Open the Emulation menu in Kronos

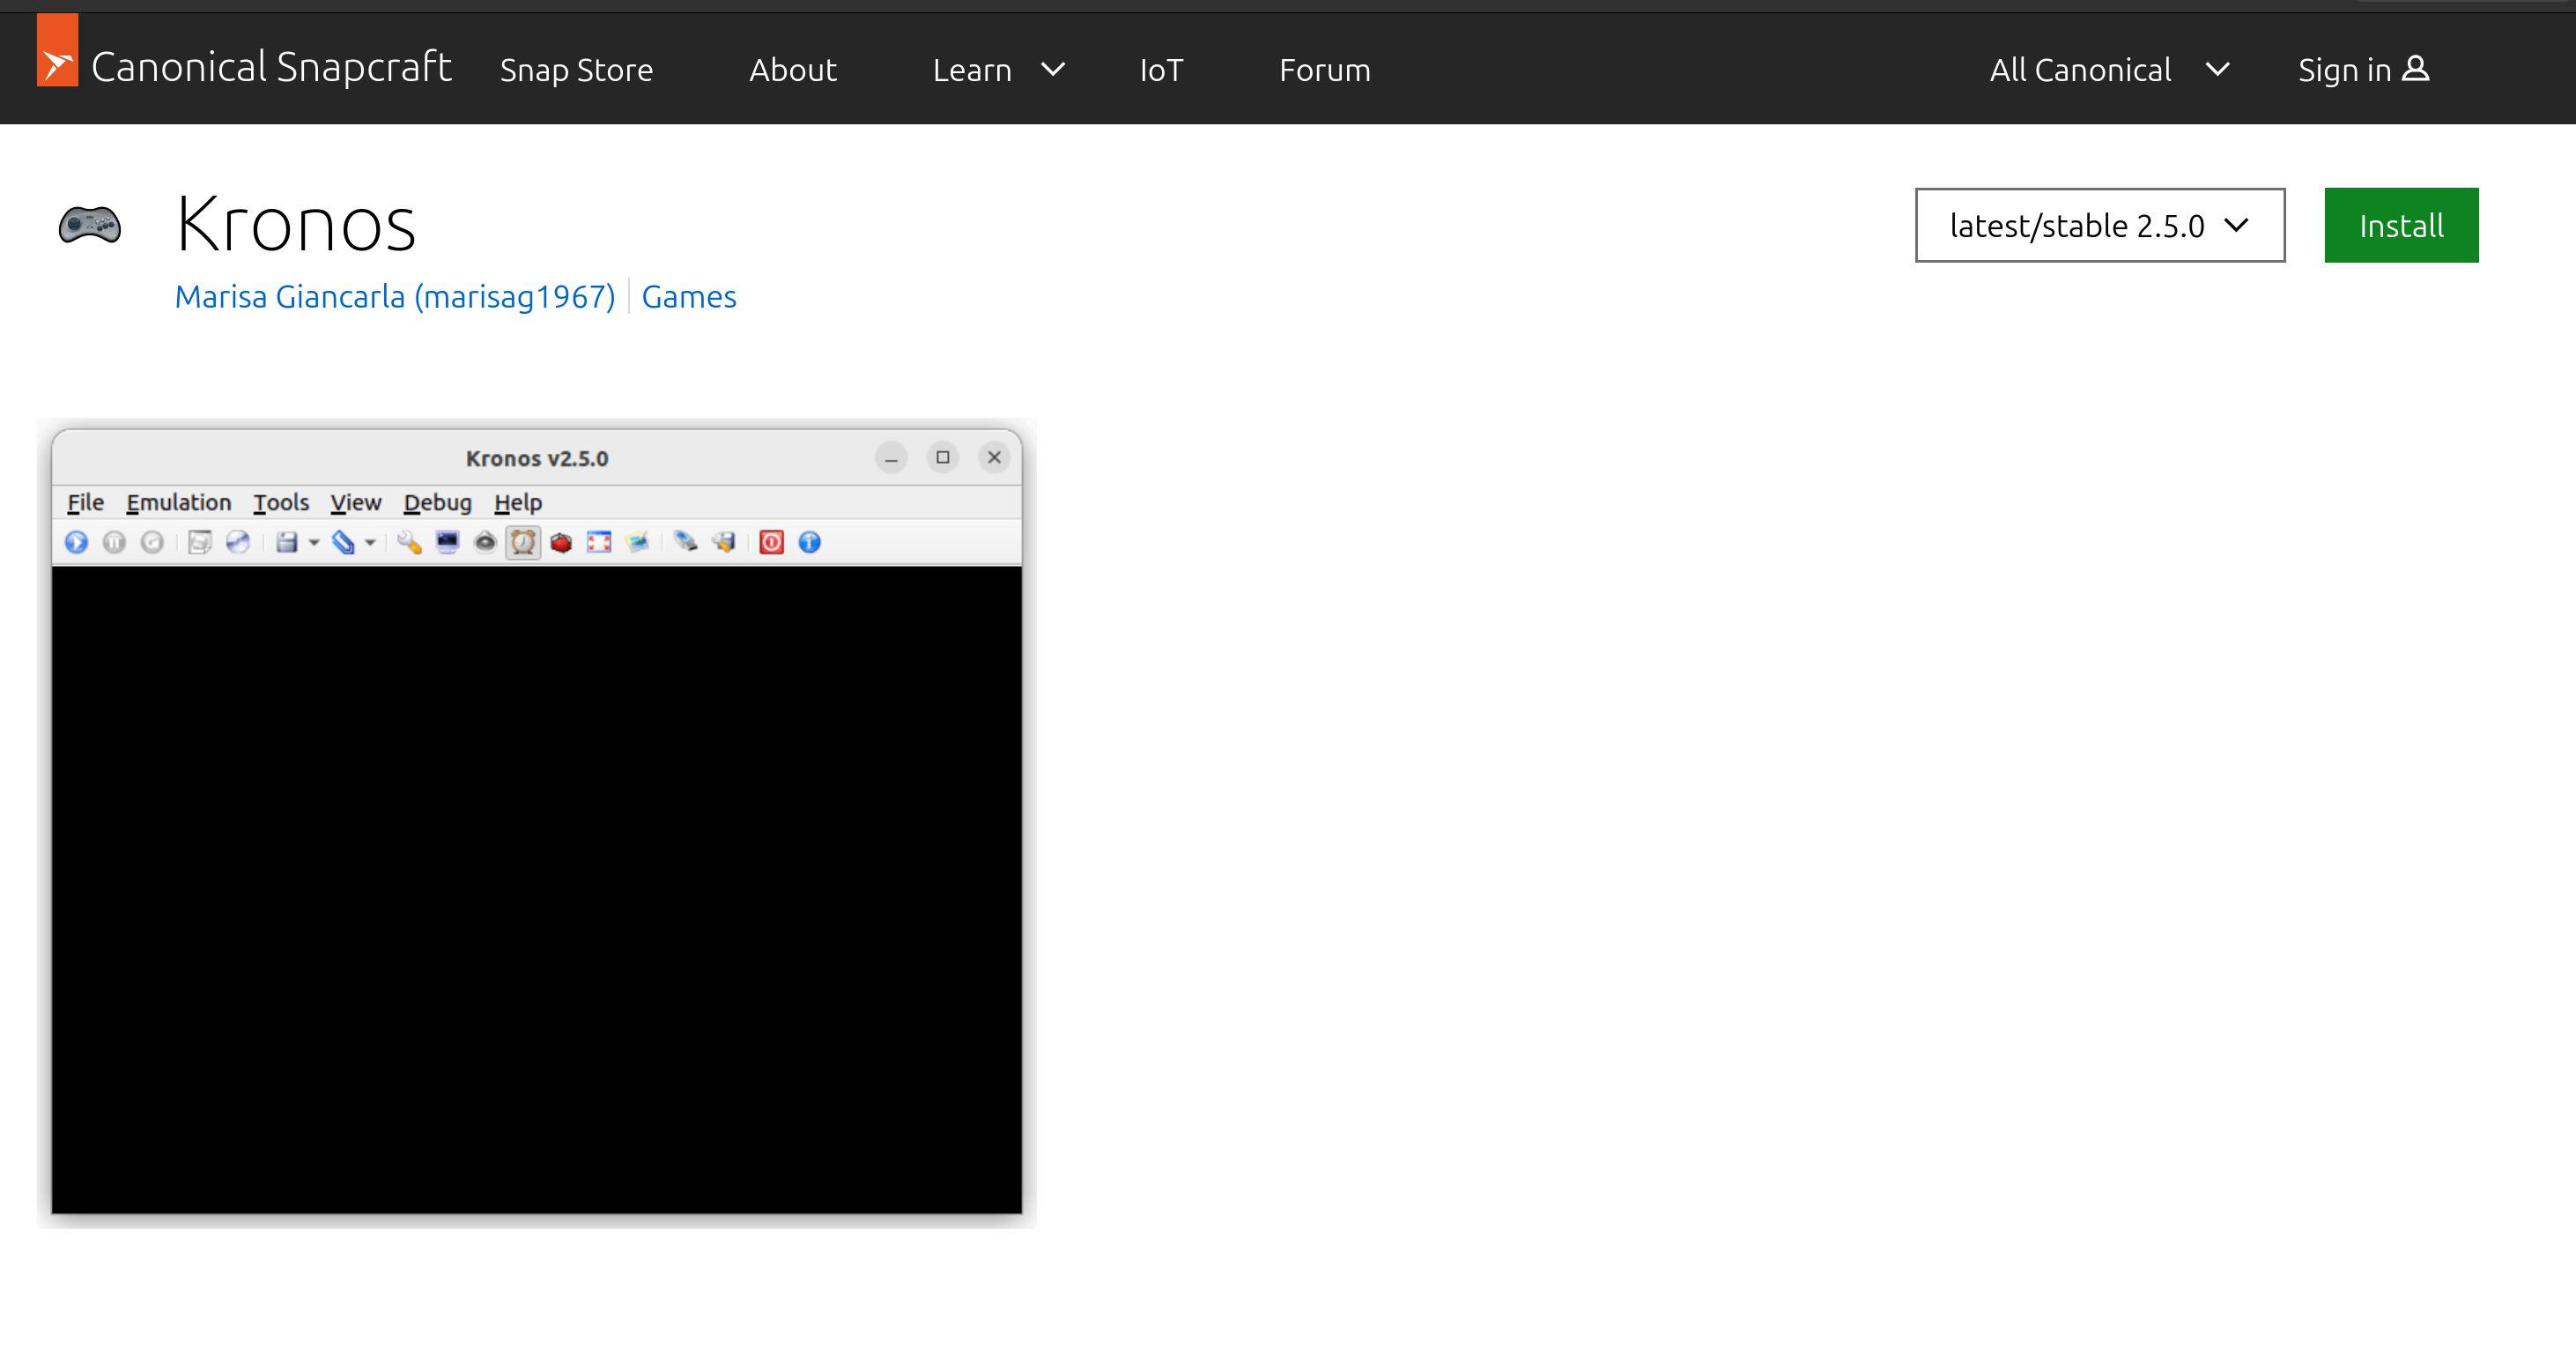pyautogui.click(x=178, y=502)
